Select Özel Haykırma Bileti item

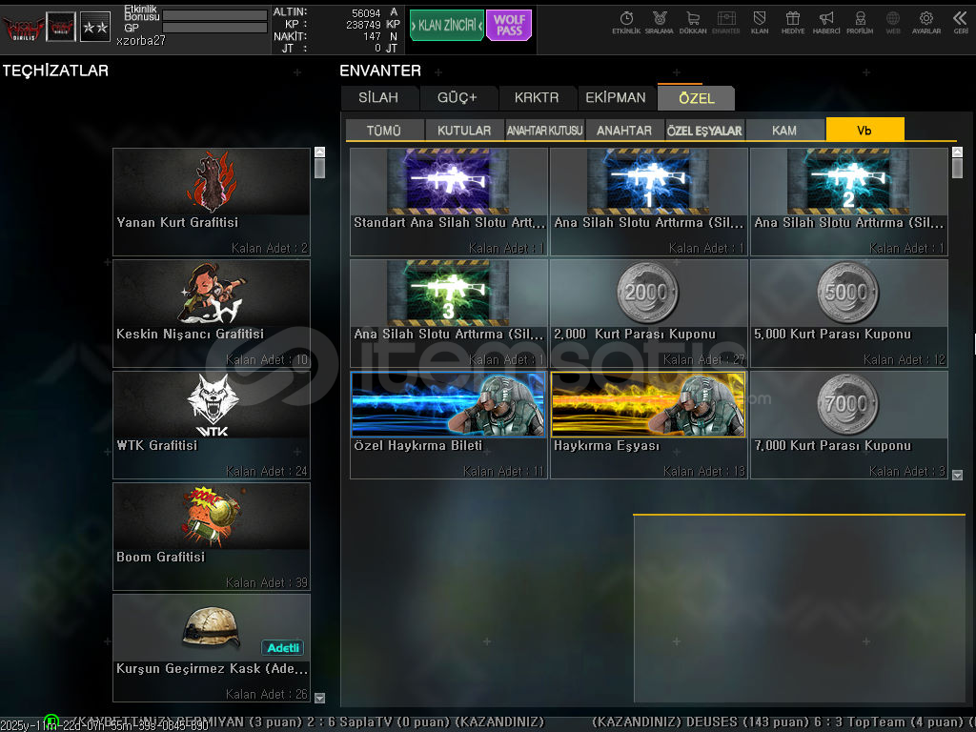tap(449, 424)
